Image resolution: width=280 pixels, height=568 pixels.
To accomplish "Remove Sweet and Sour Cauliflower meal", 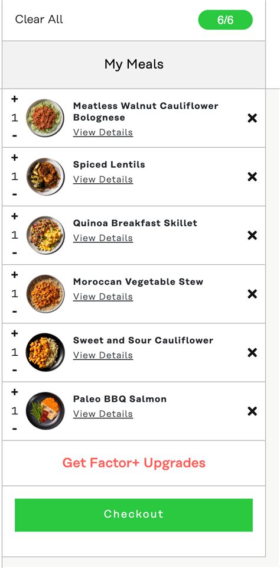I will click(252, 353).
